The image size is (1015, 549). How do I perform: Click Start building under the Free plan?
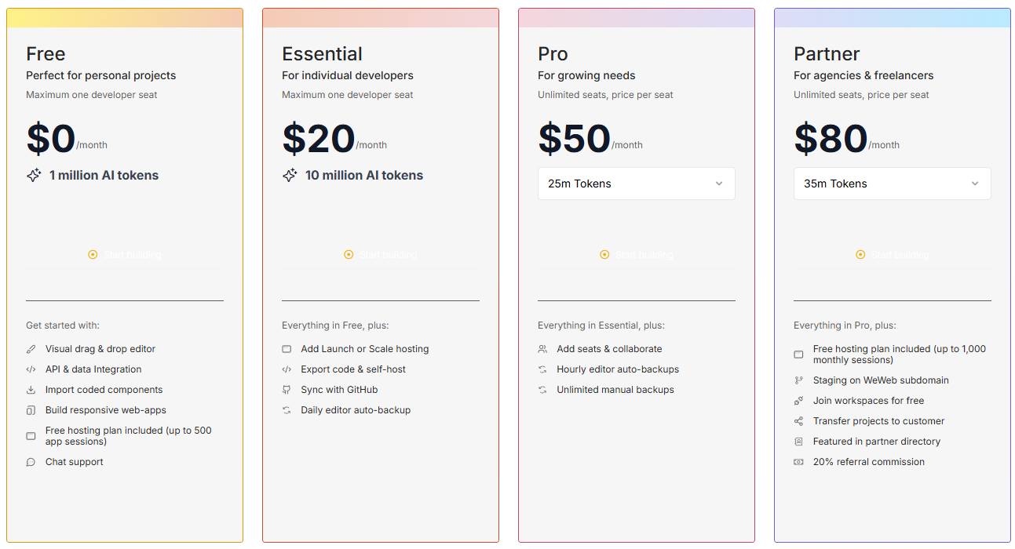(x=124, y=254)
